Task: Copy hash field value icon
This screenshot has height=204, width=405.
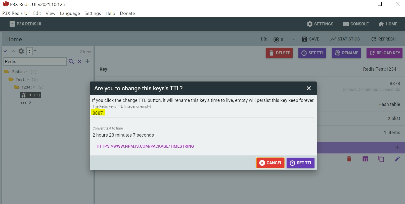Action: 381,159
